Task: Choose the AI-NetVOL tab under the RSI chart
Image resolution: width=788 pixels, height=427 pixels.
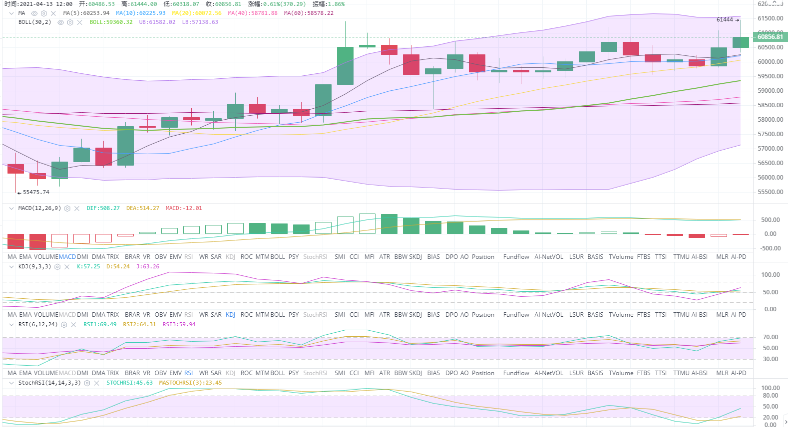Action: tap(549, 373)
